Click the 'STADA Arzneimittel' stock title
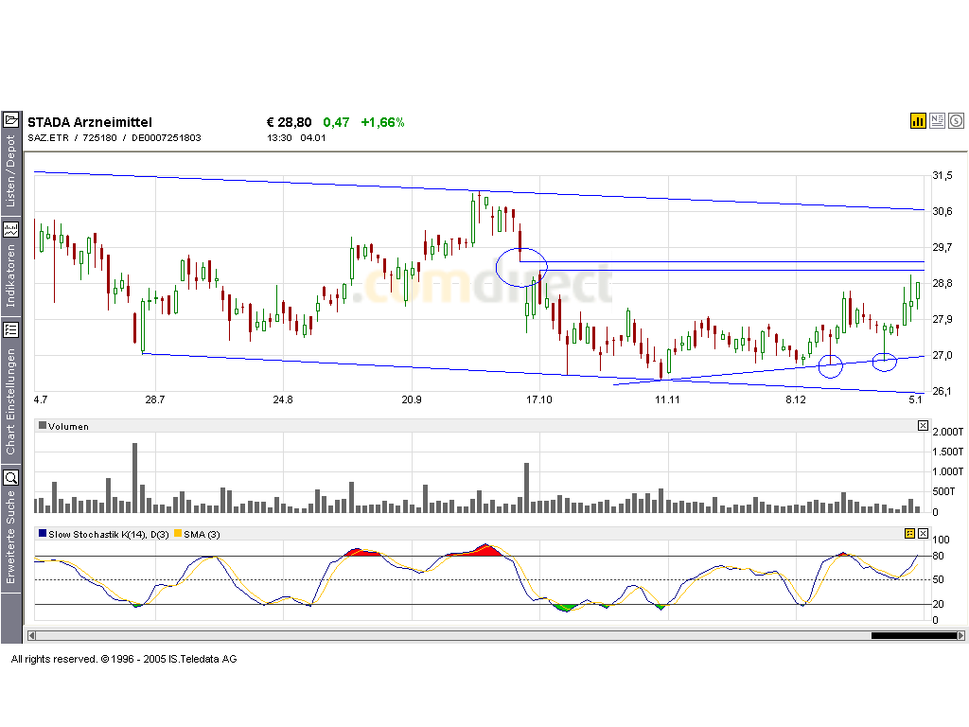 point(90,121)
